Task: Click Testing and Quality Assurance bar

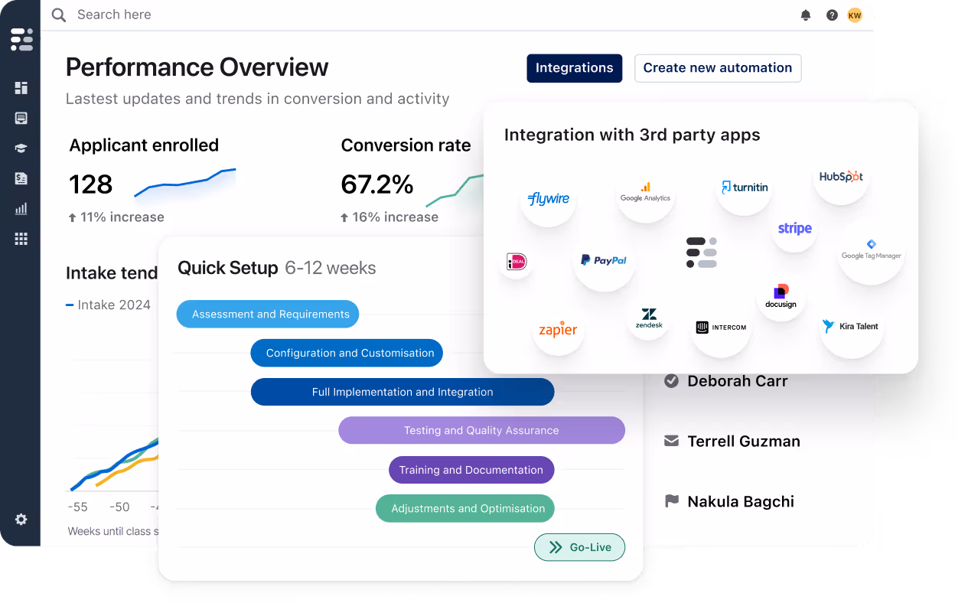Action: [x=481, y=430]
